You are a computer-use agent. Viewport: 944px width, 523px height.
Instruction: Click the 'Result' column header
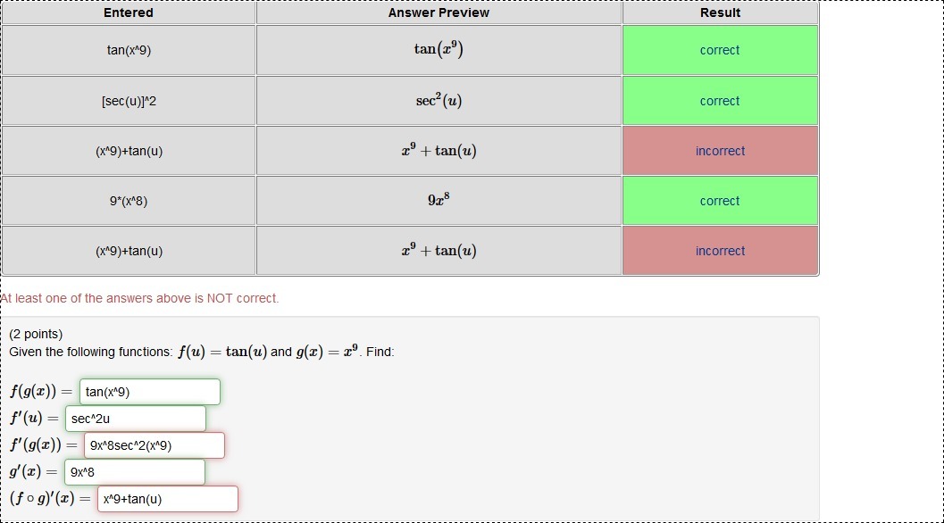click(x=720, y=12)
